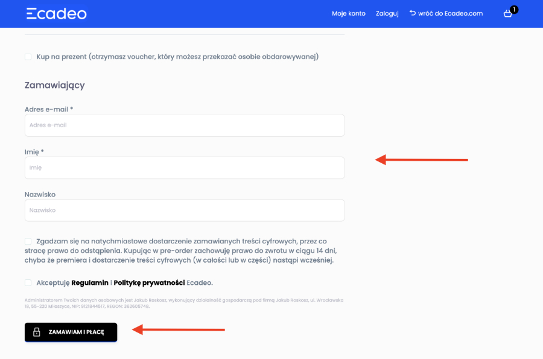Screen dimensions: 543x359
Task: Click the Kup na prezent label text
Action: coord(177,57)
